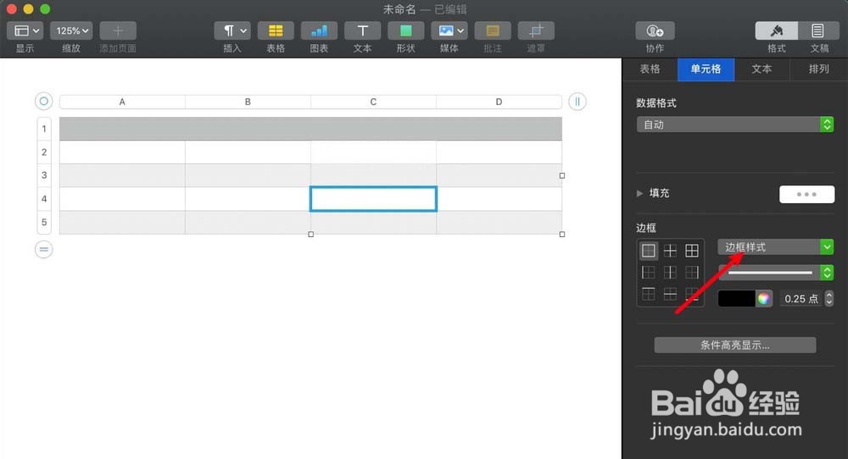Click the gray header row 1 cell under column A
The height and width of the screenshot is (459, 848).
122,129
